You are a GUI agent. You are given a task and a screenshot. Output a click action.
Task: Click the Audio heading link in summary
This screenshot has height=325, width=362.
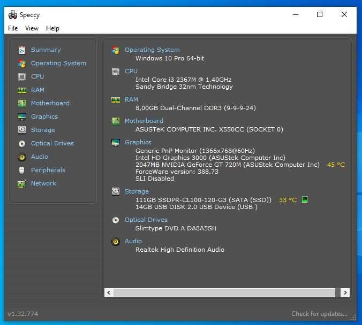(x=133, y=241)
